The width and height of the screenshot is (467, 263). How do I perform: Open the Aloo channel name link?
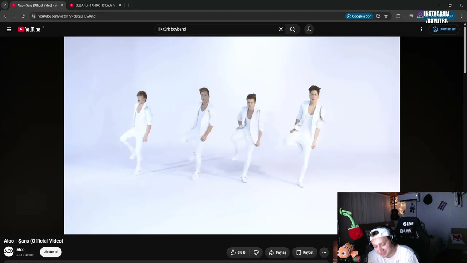pos(20,249)
